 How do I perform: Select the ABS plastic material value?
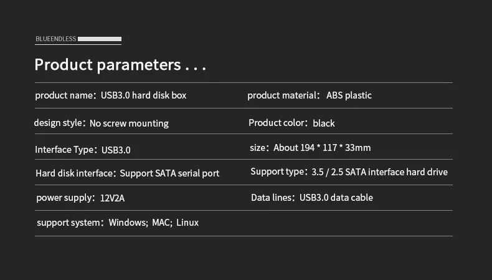[349, 95]
